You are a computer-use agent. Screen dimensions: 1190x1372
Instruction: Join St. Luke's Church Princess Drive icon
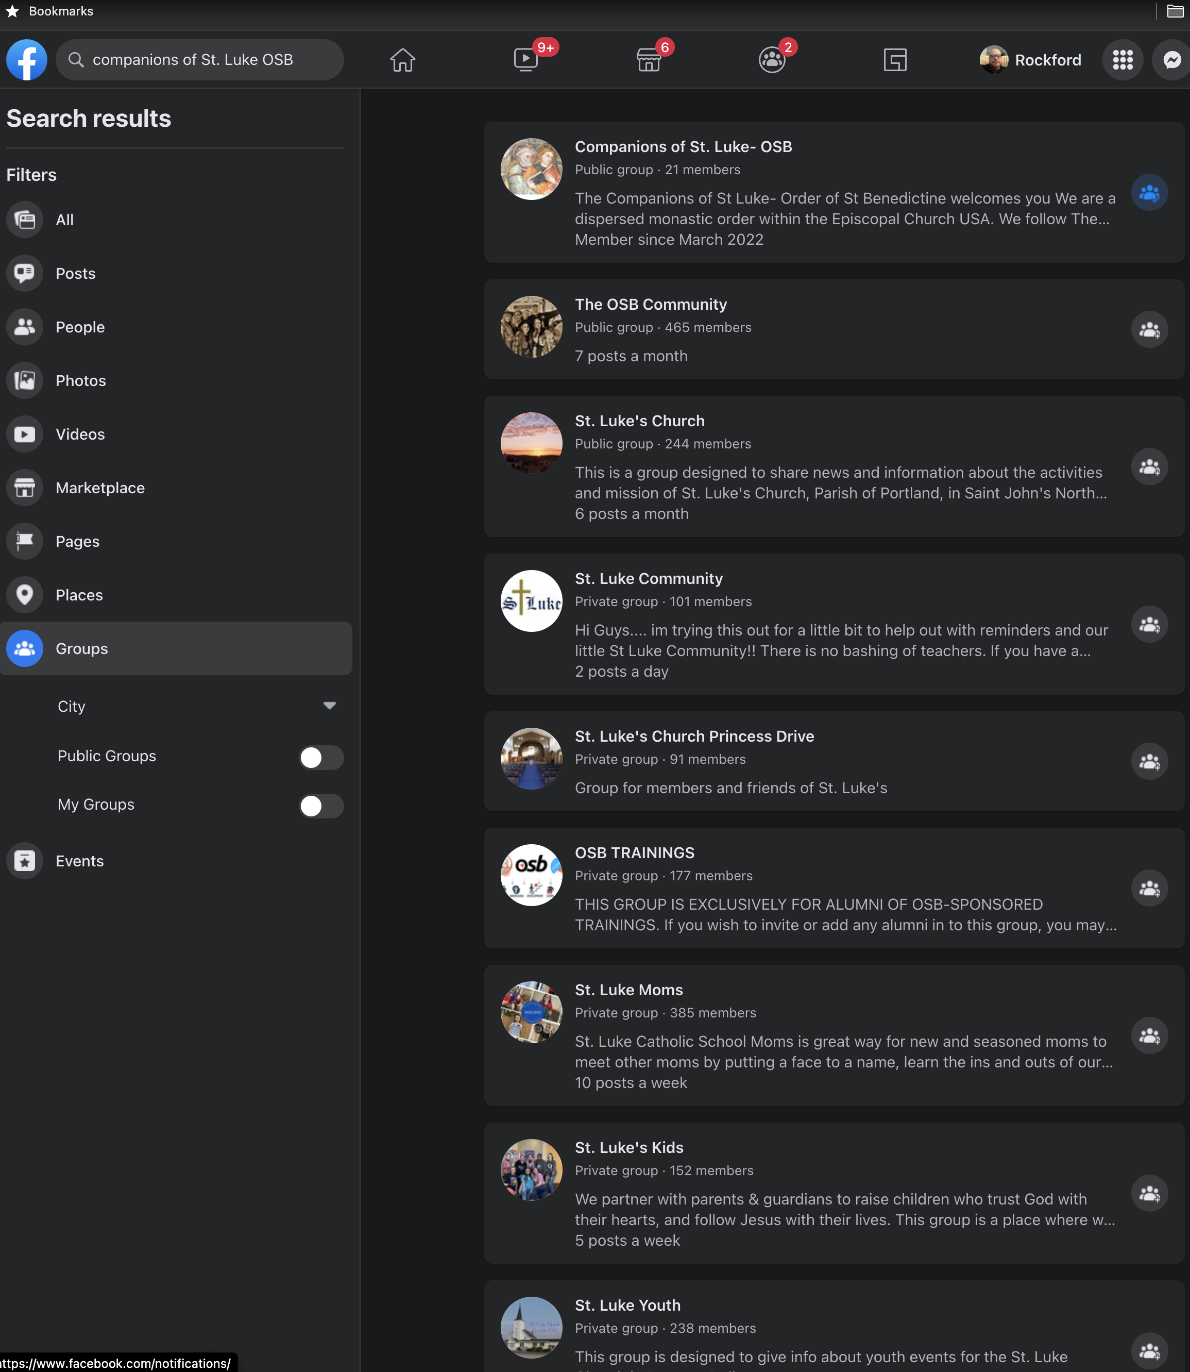[1149, 761]
